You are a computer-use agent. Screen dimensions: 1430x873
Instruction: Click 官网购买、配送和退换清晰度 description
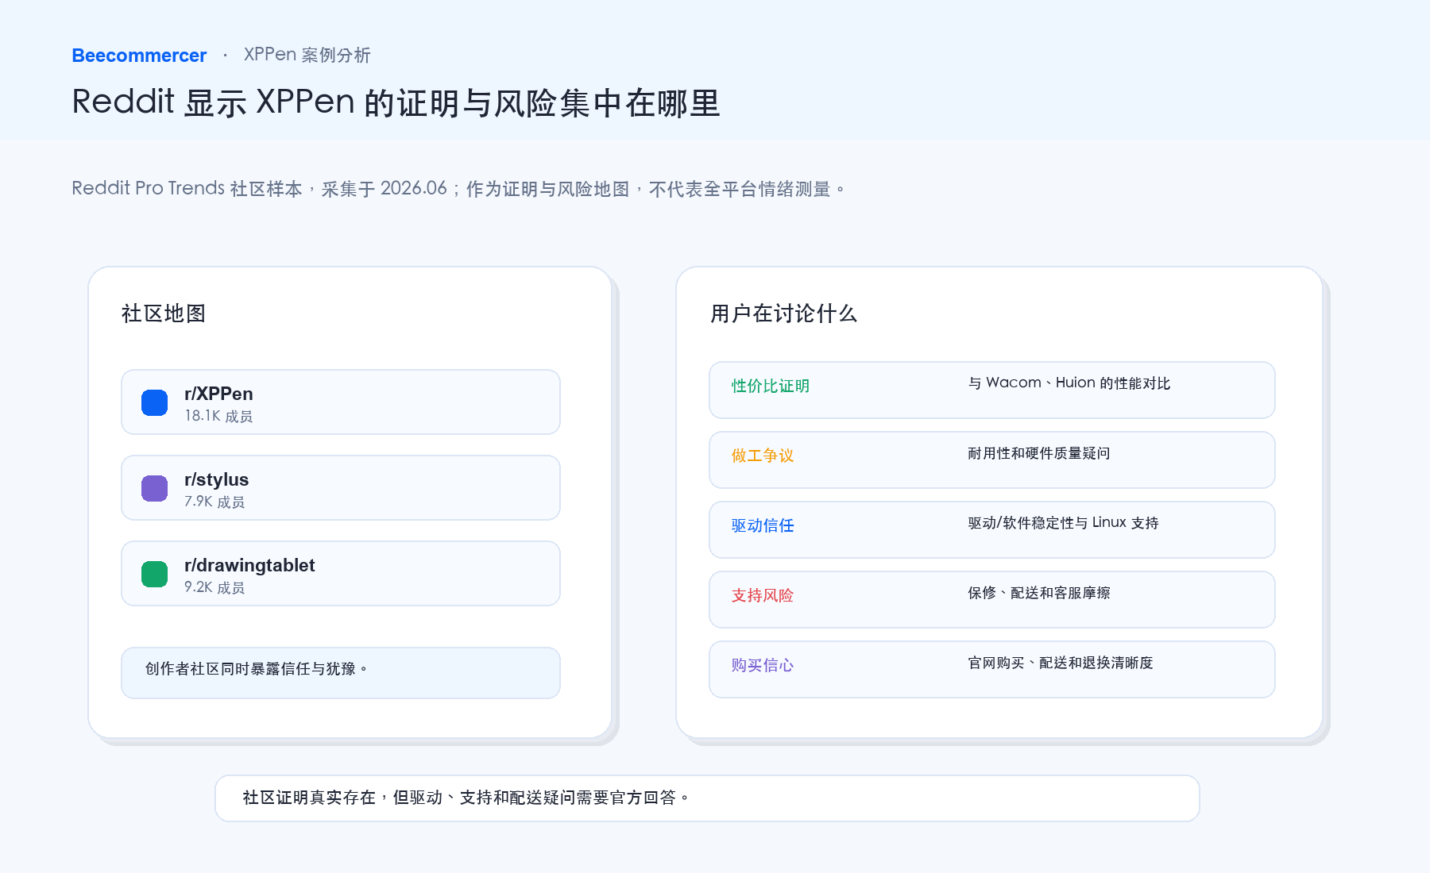[1061, 663]
